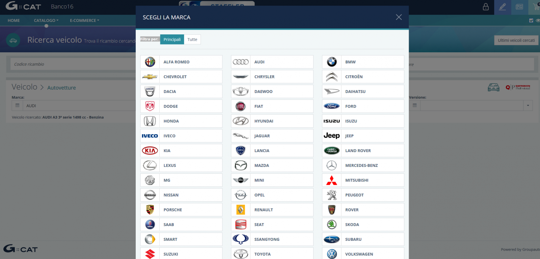The width and height of the screenshot is (540, 259).
Task: Choose the Honda H logo
Action: click(x=150, y=121)
